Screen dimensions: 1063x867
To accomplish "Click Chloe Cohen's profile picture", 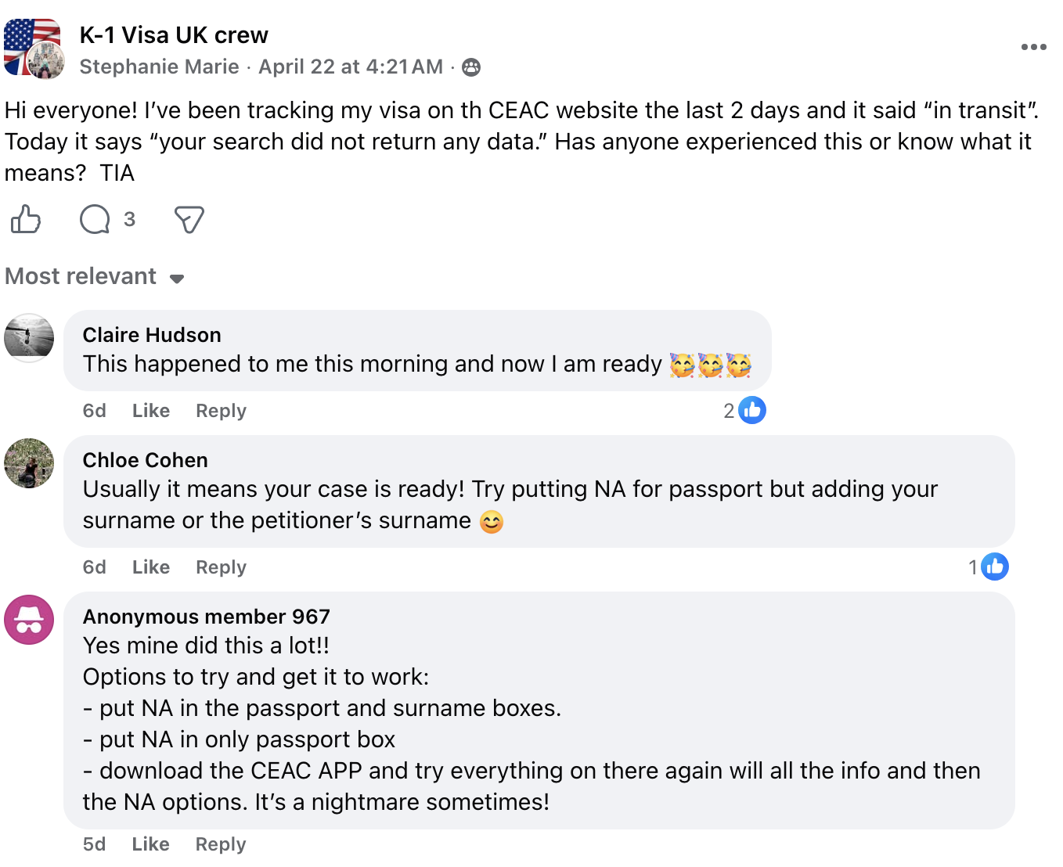I will click(29, 463).
